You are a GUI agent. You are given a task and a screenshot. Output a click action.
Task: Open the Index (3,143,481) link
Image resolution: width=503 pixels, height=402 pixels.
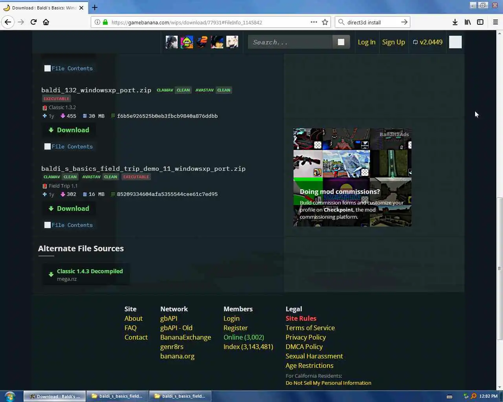(248, 347)
